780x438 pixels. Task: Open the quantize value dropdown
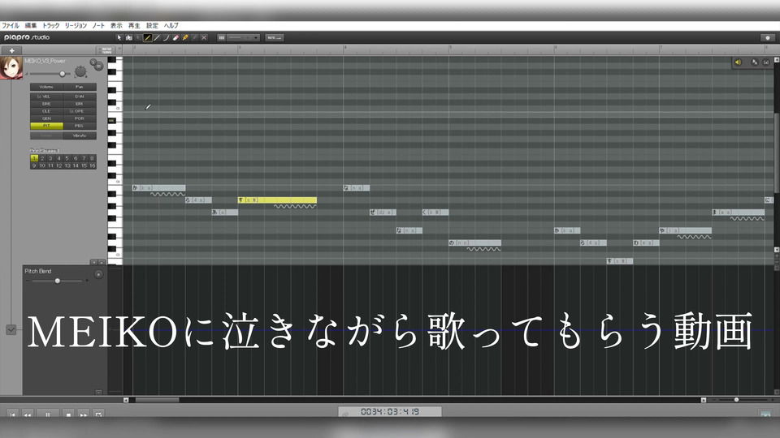(243, 38)
